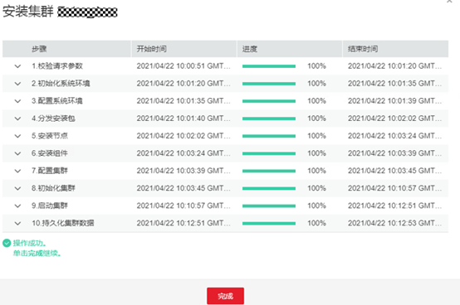Click start time 2021/04/22 10:02:02
Image resolution: width=460 pixels, height=305 pixels.
click(x=184, y=136)
